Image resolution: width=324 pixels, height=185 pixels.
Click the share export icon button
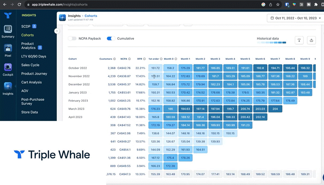tap(311, 40)
